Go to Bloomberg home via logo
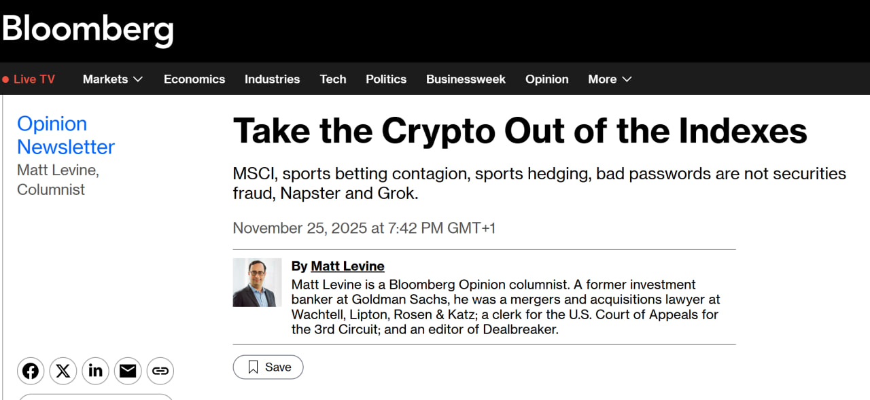The height and width of the screenshot is (400, 870). [88, 29]
